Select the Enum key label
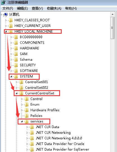117x152 pixels. click(x=35, y=105)
